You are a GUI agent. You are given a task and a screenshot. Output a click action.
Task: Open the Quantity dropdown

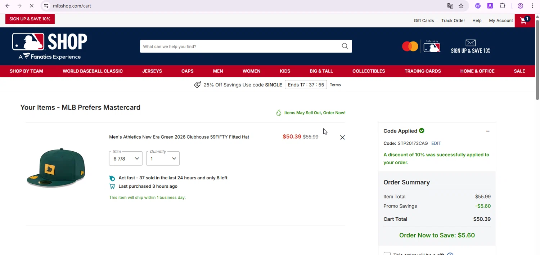click(x=163, y=158)
